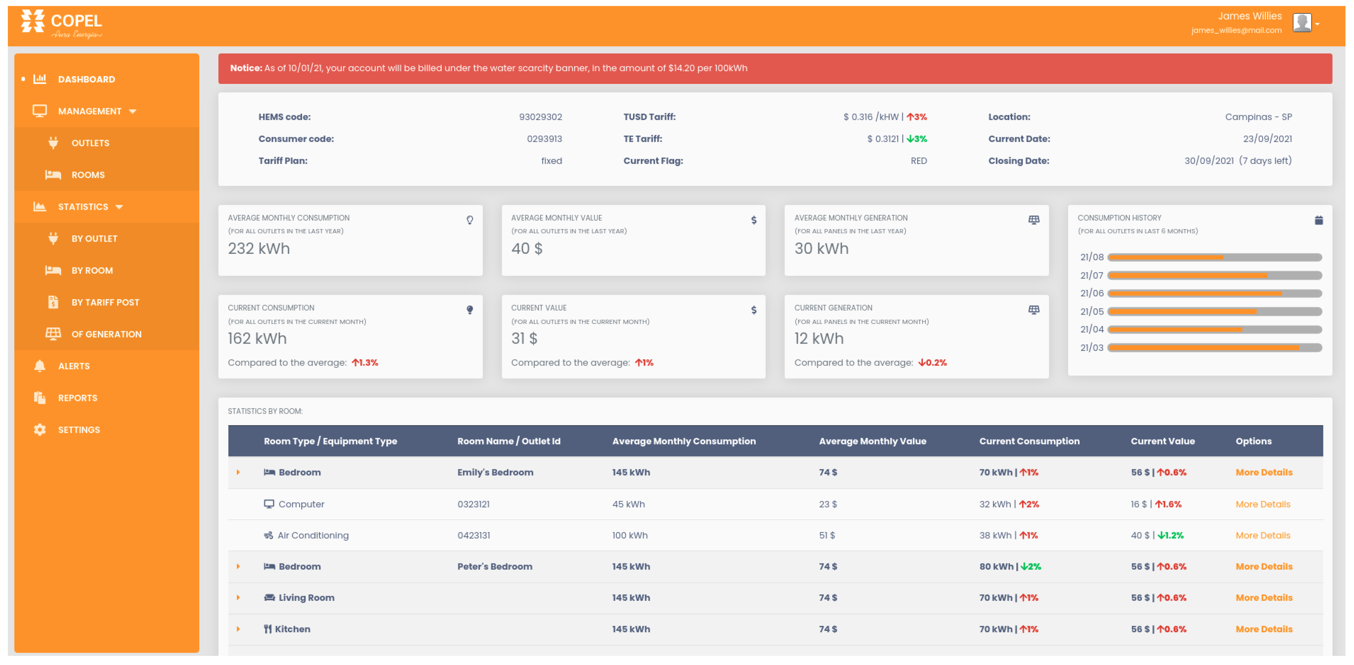Viewport: 1354px width, 665px height.
Task: Click the filled lightbulb icon on Current Consumption
Action: pos(469,310)
